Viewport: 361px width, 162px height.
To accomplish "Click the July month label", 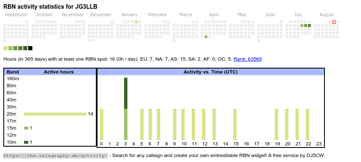I will click(298, 15).
